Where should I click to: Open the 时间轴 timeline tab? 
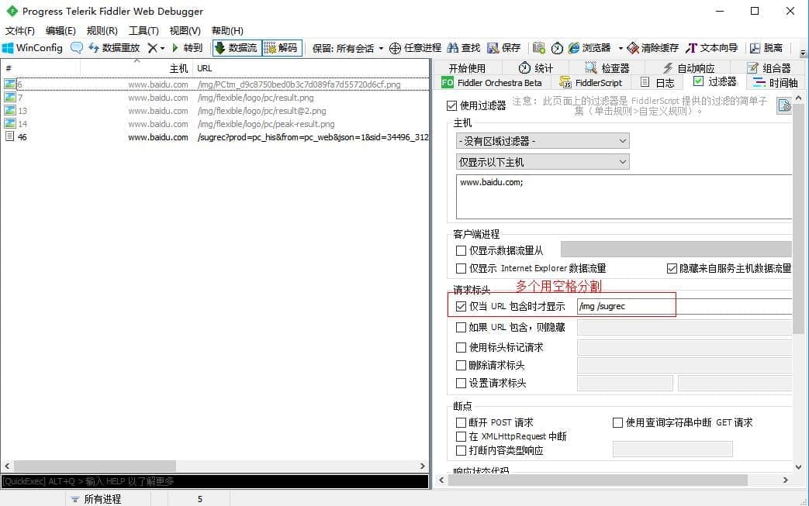[776, 82]
